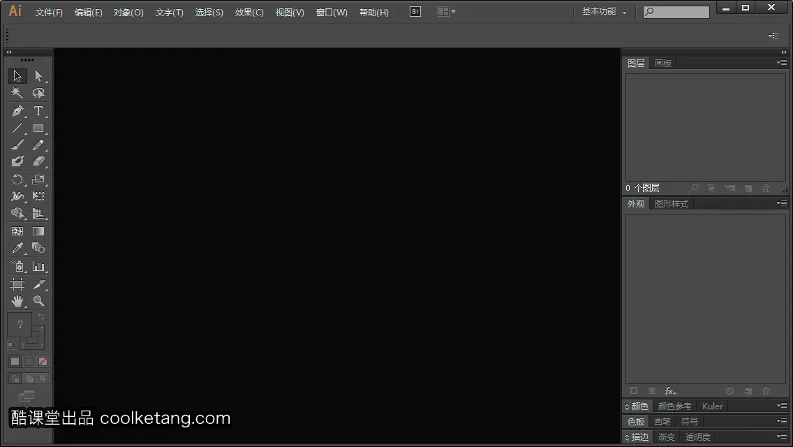Select the Column Graph tool
Screen dimensions: 793x447
38,266
